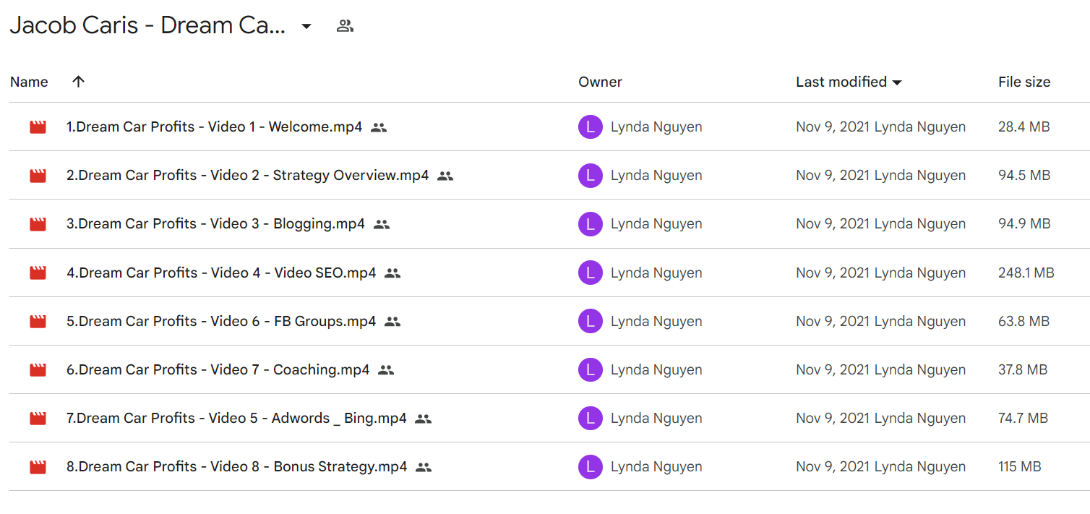
Task: Click the 94.5 MB file size value
Action: coord(1024,175)
